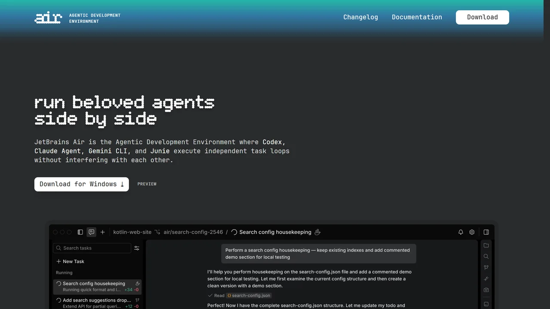Click the Junie name in description
The image size is (550, 309).
160,151
